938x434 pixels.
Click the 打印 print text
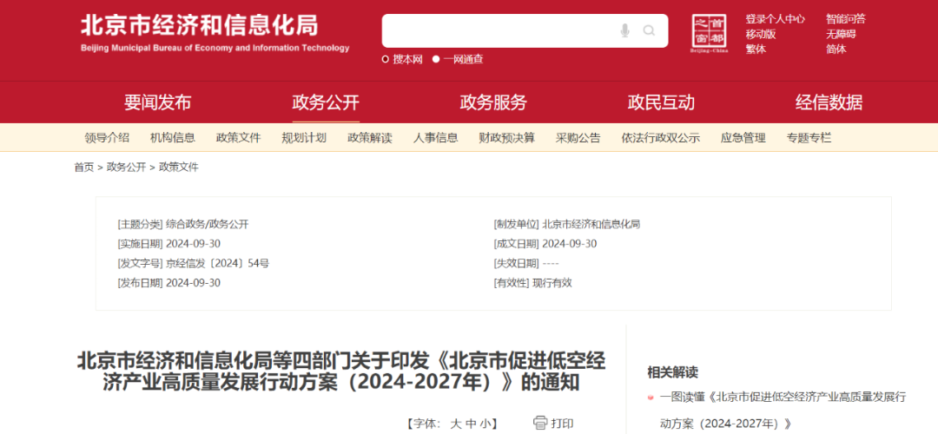(x=562, y=424)
